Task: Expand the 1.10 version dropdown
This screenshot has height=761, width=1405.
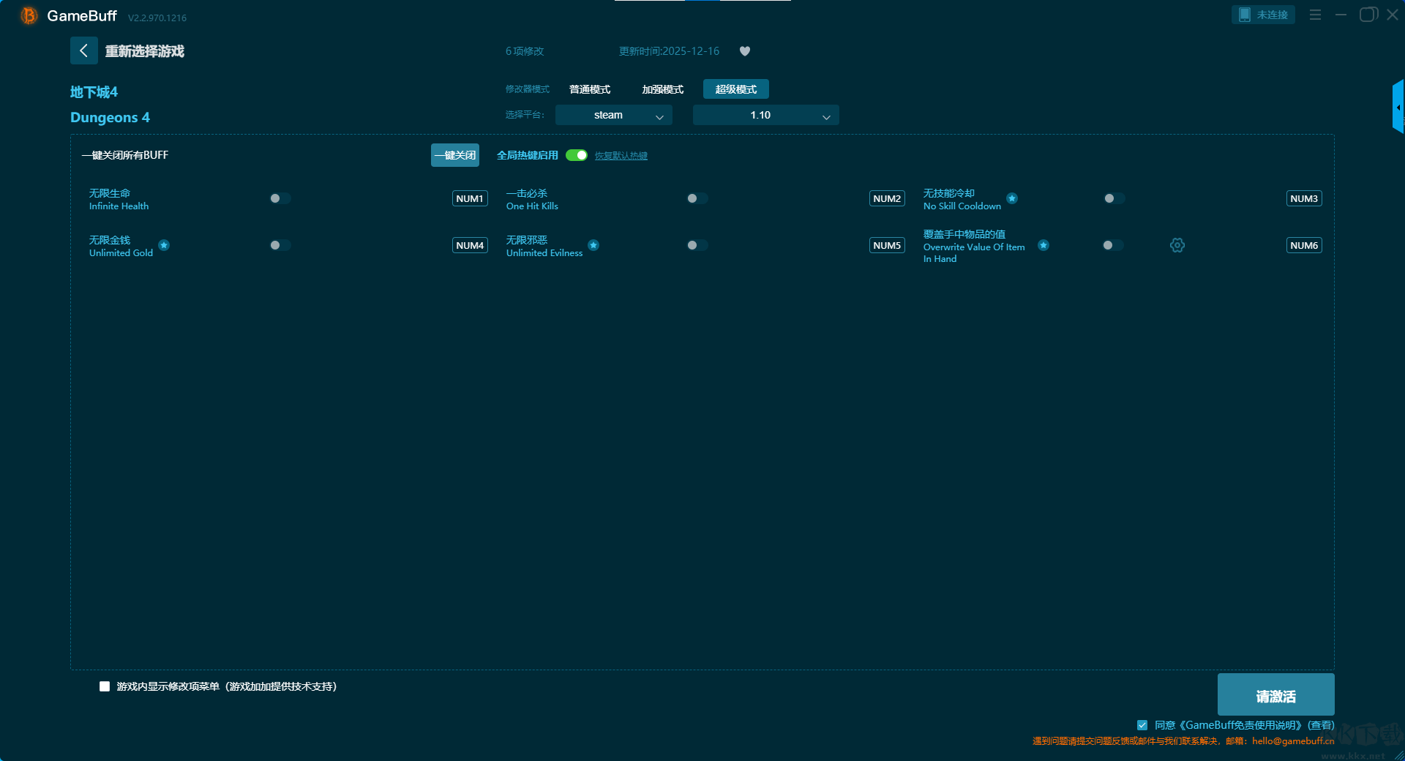Action: click(x=765, y=115)
